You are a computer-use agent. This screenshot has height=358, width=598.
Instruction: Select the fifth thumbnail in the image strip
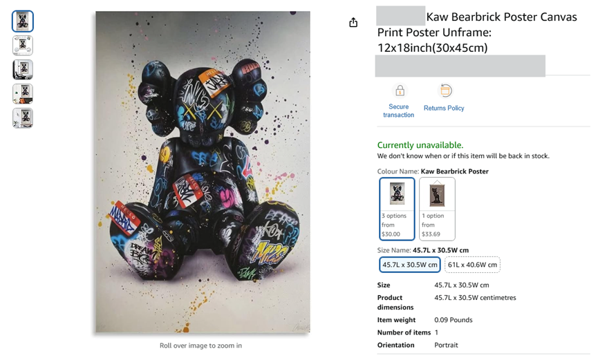(x=23, y=118)
